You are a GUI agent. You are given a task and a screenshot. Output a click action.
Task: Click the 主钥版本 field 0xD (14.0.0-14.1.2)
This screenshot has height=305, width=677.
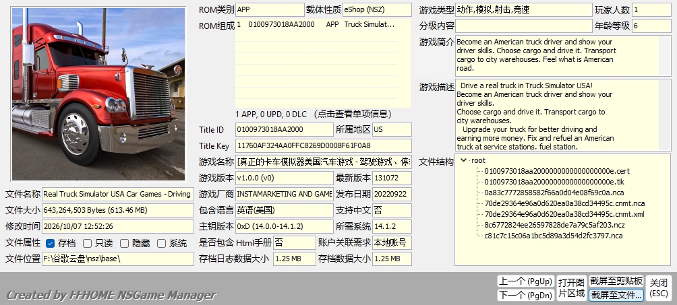pos(285,226)
